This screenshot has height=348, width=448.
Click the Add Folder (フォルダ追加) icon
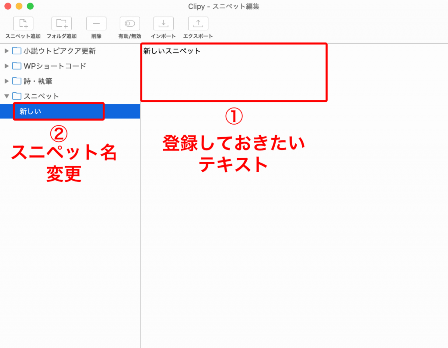[61, 24]
